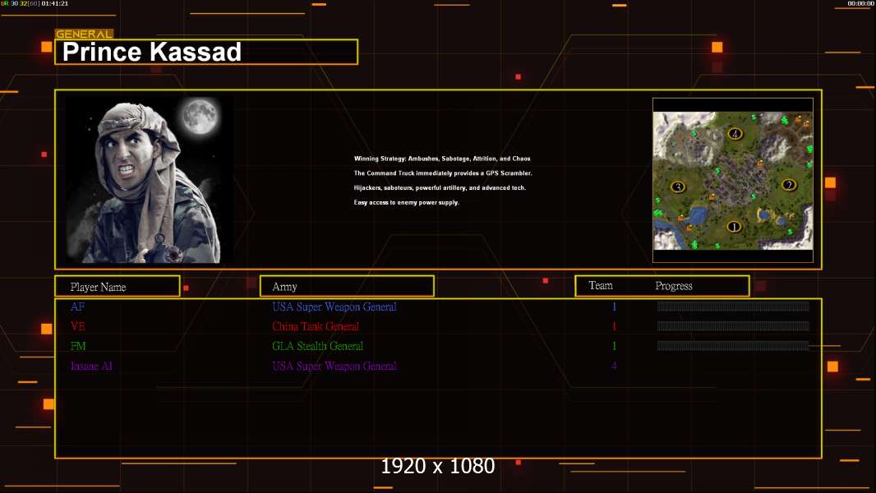Click start position marker 1 on the map
Image resolution: width=876 pixels, height=493 pixels.
tap(734, 227)
